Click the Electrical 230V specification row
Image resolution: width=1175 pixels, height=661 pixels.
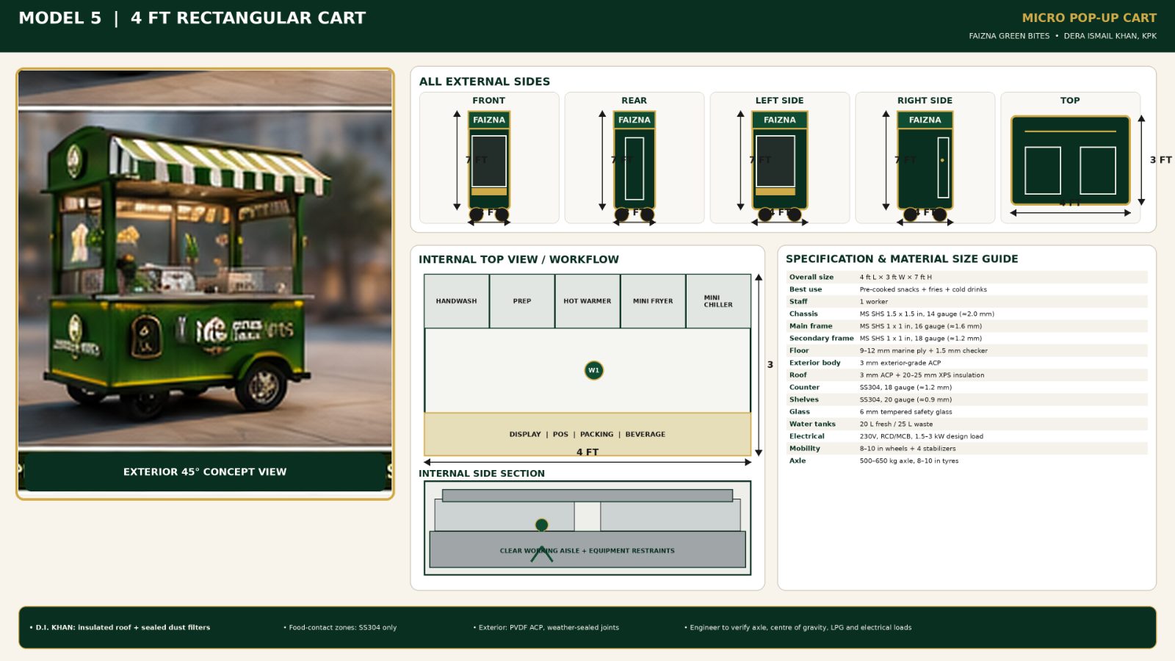pos(966,436)
